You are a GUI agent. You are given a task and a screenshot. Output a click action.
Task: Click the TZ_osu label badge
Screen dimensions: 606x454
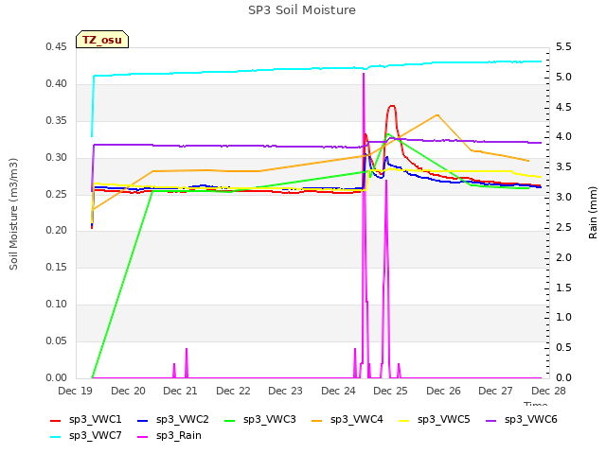[x=102, y=40]
